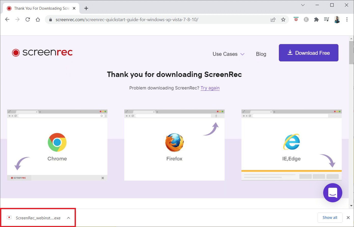Share this page icon in address bar
Viewport: 354px width, 227px height.
point(273,20)
